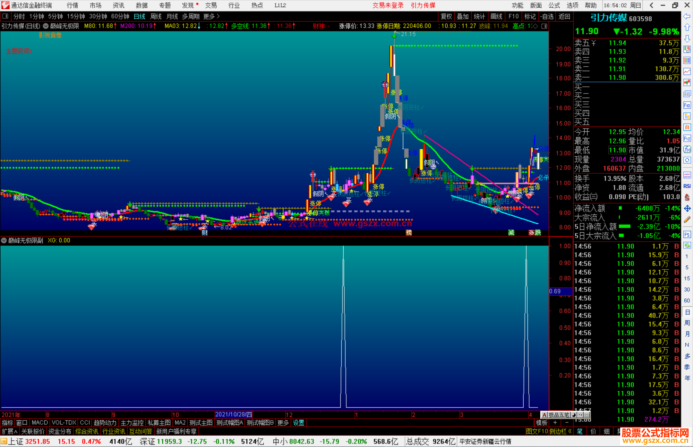Click the stock code 603598
This screenshot has height=447, width=693.
point(640,19)
